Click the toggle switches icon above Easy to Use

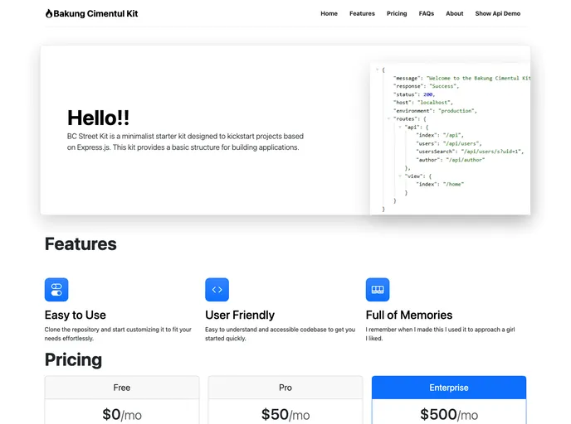[56, 290]
